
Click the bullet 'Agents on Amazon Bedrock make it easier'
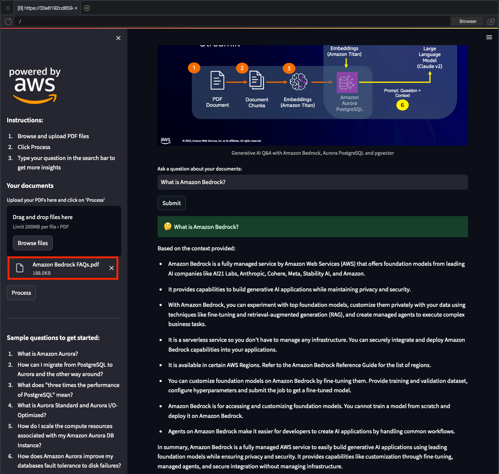point(312,431)
